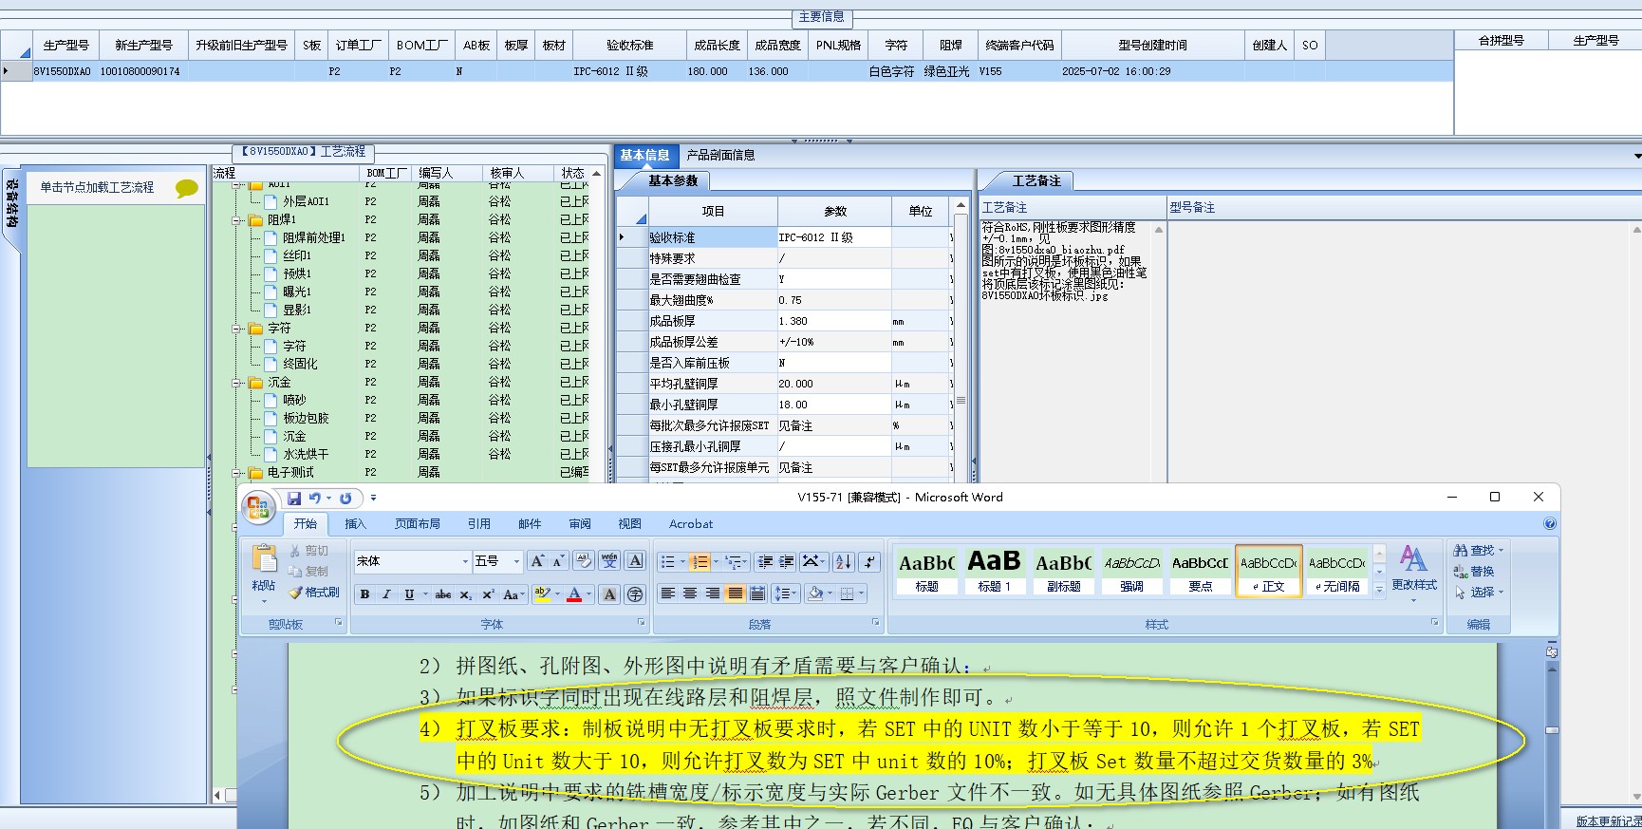Open Find (查找) dropdown arrow
1642x829 pixels.
pyautogui.click(x=1501, y=551)
